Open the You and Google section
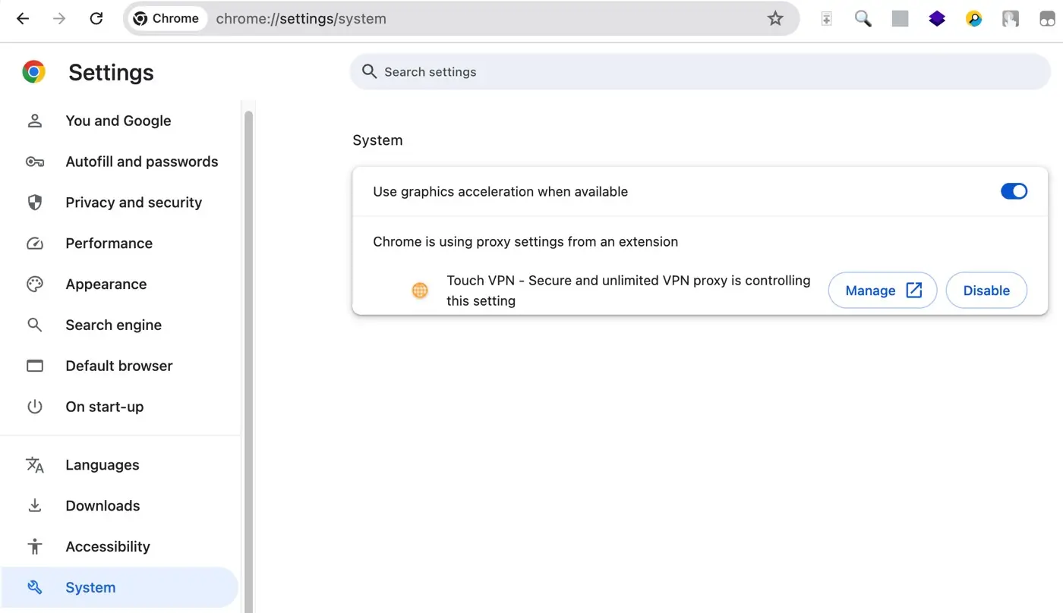 tap(120, 121)
